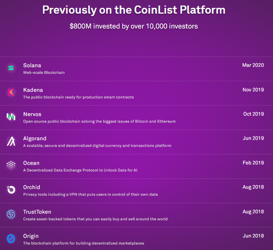Click the Nov 2019 date on Kadena row
Viewport: 273px width, 250px height.
coord(253,90)
